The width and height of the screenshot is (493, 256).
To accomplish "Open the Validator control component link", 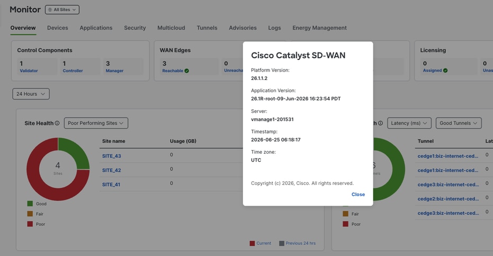I will (x=29, y=71).
